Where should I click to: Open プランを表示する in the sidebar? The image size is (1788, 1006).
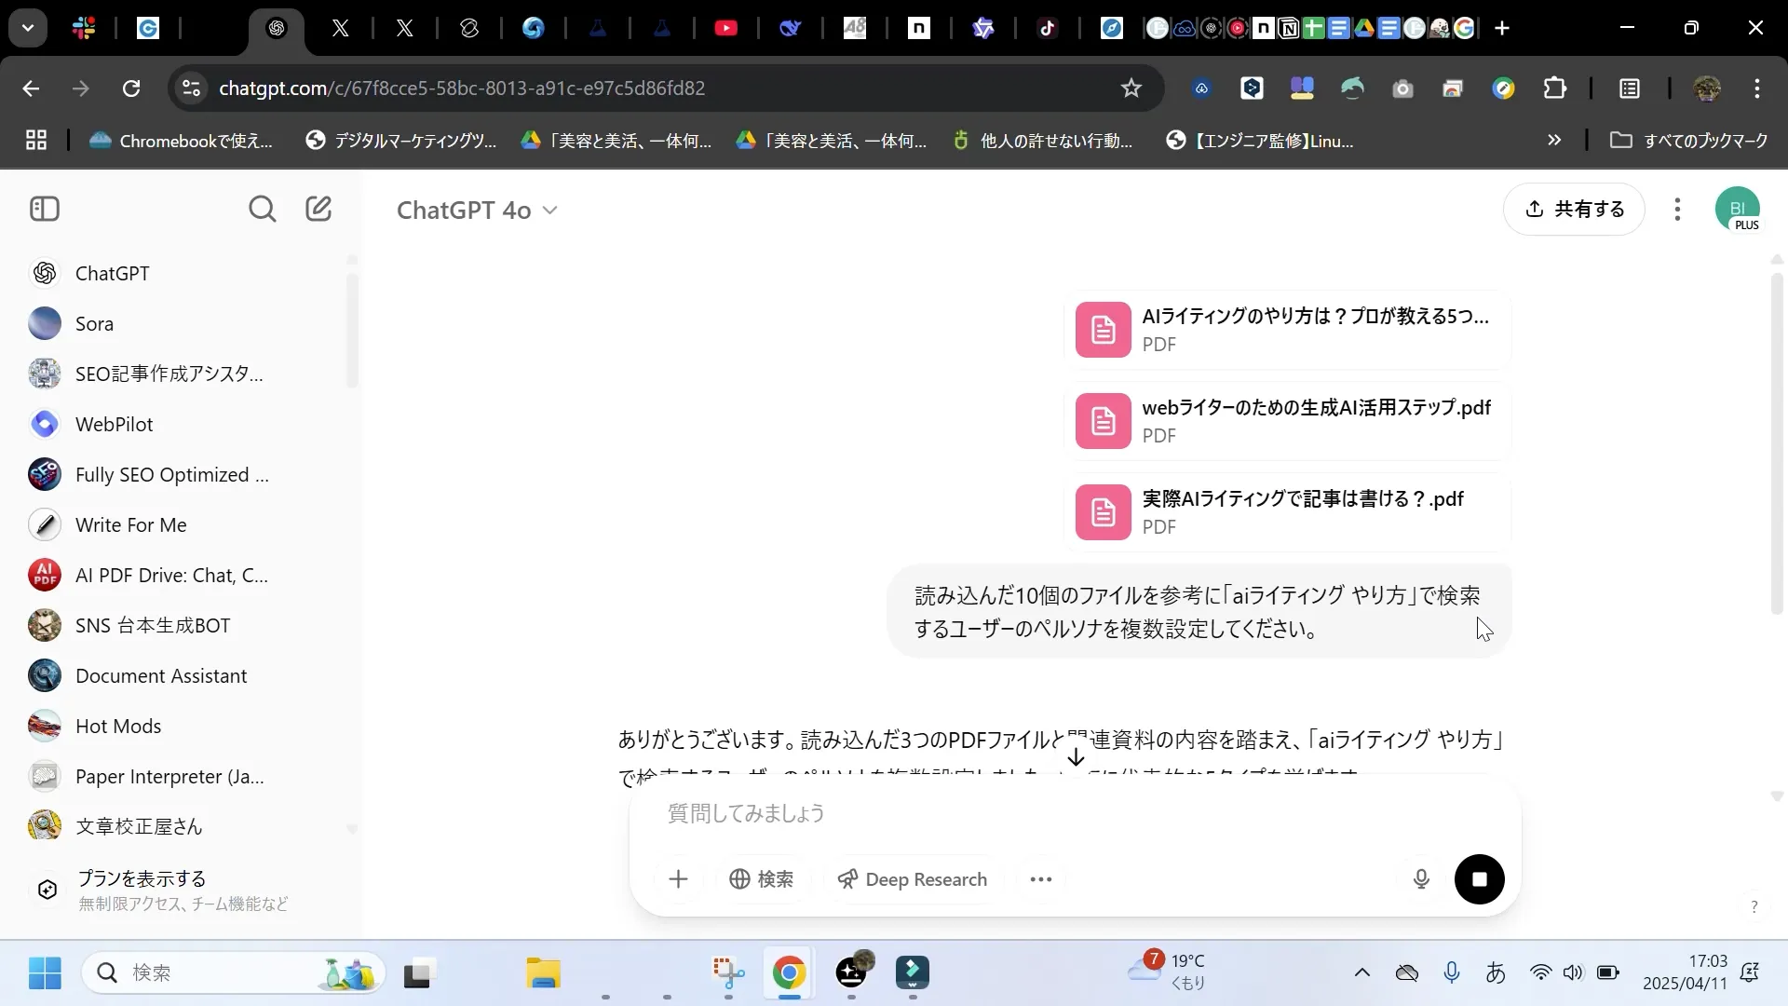142,877
